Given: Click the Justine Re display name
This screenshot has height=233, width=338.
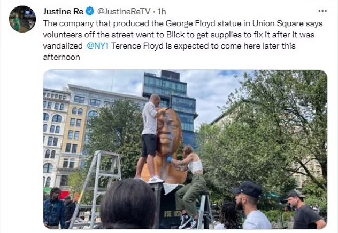Looking at the screenshot, I should click(x=63, y=11).
